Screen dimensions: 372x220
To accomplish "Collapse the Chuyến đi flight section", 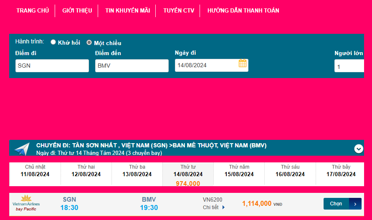I will point(358,148).
